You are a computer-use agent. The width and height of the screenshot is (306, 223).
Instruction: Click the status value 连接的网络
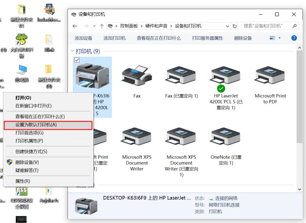coord(226,198)
